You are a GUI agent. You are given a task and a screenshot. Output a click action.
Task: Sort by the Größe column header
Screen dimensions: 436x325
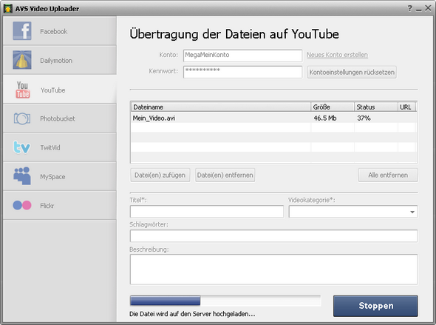[x=333, y=107]
